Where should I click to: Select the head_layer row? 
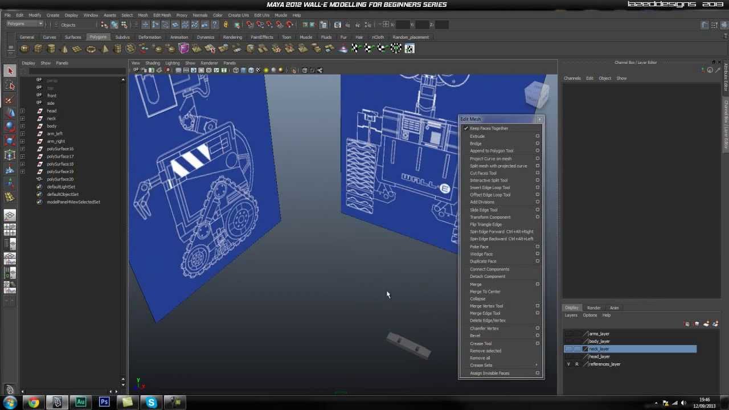click(x=630, y=356)
